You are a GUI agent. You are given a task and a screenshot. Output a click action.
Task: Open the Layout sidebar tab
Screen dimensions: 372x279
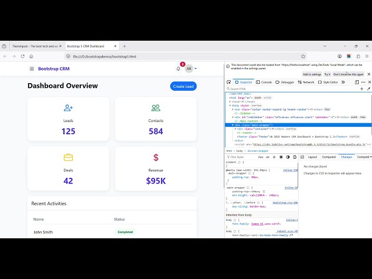pos(313,157)
